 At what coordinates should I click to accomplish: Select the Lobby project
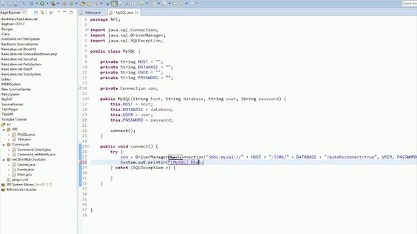coord(6,79)
